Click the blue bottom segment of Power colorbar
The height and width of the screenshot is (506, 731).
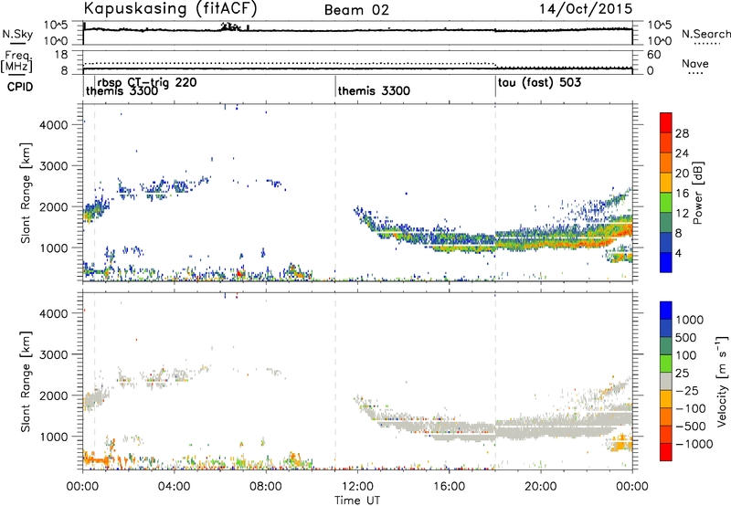click(666, 263)
